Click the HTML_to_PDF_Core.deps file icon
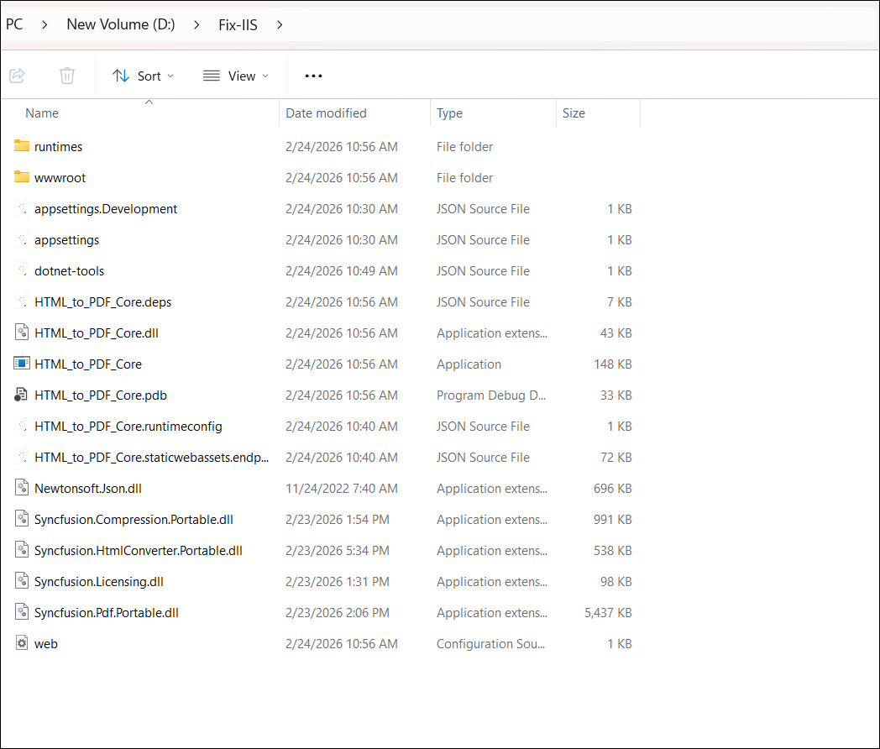 click(x=21, y=301)
